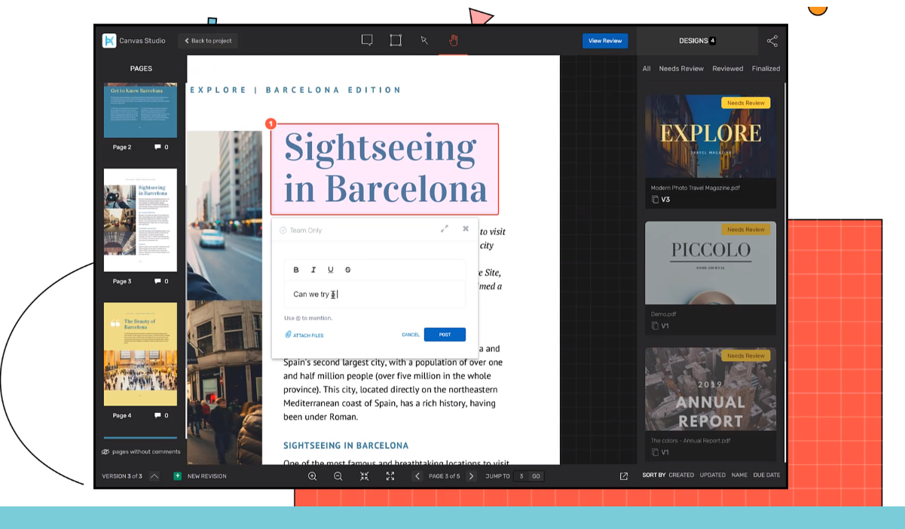Select the rectangle marquee tool
Image resolution: width=905 pixels, height=529 pixels.
click(x=396, y=41)
